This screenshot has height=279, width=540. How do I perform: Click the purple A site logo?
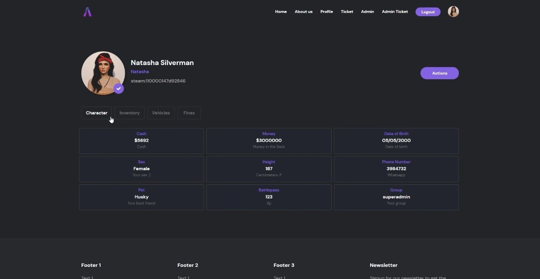tap(88, 12)
